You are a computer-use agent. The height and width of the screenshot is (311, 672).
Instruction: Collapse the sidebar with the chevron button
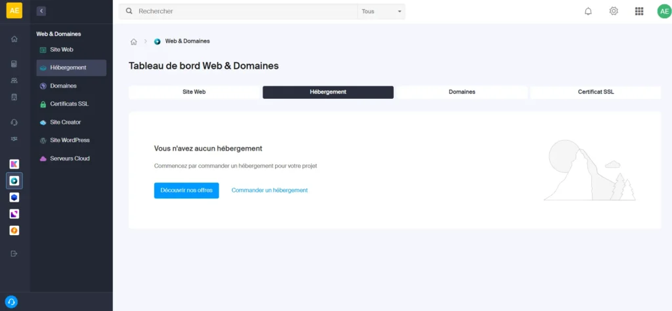coord(41,11)
